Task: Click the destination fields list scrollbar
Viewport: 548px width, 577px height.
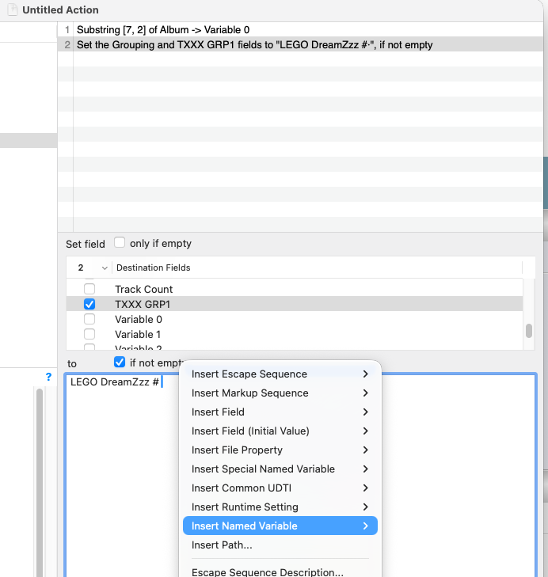Action: (528, 328)
